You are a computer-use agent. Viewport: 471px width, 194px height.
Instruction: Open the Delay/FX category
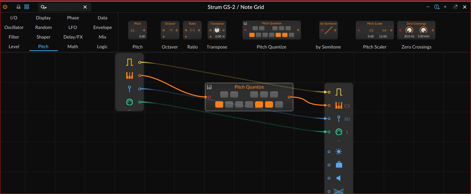73,37
